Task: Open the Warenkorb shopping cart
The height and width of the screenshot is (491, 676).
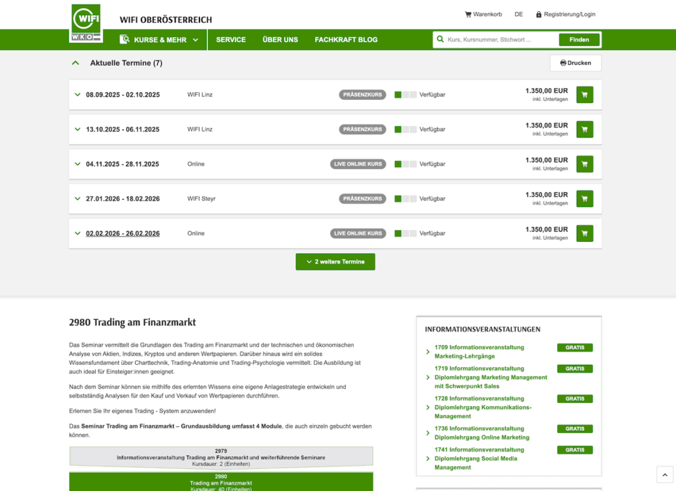Action: 483,14
